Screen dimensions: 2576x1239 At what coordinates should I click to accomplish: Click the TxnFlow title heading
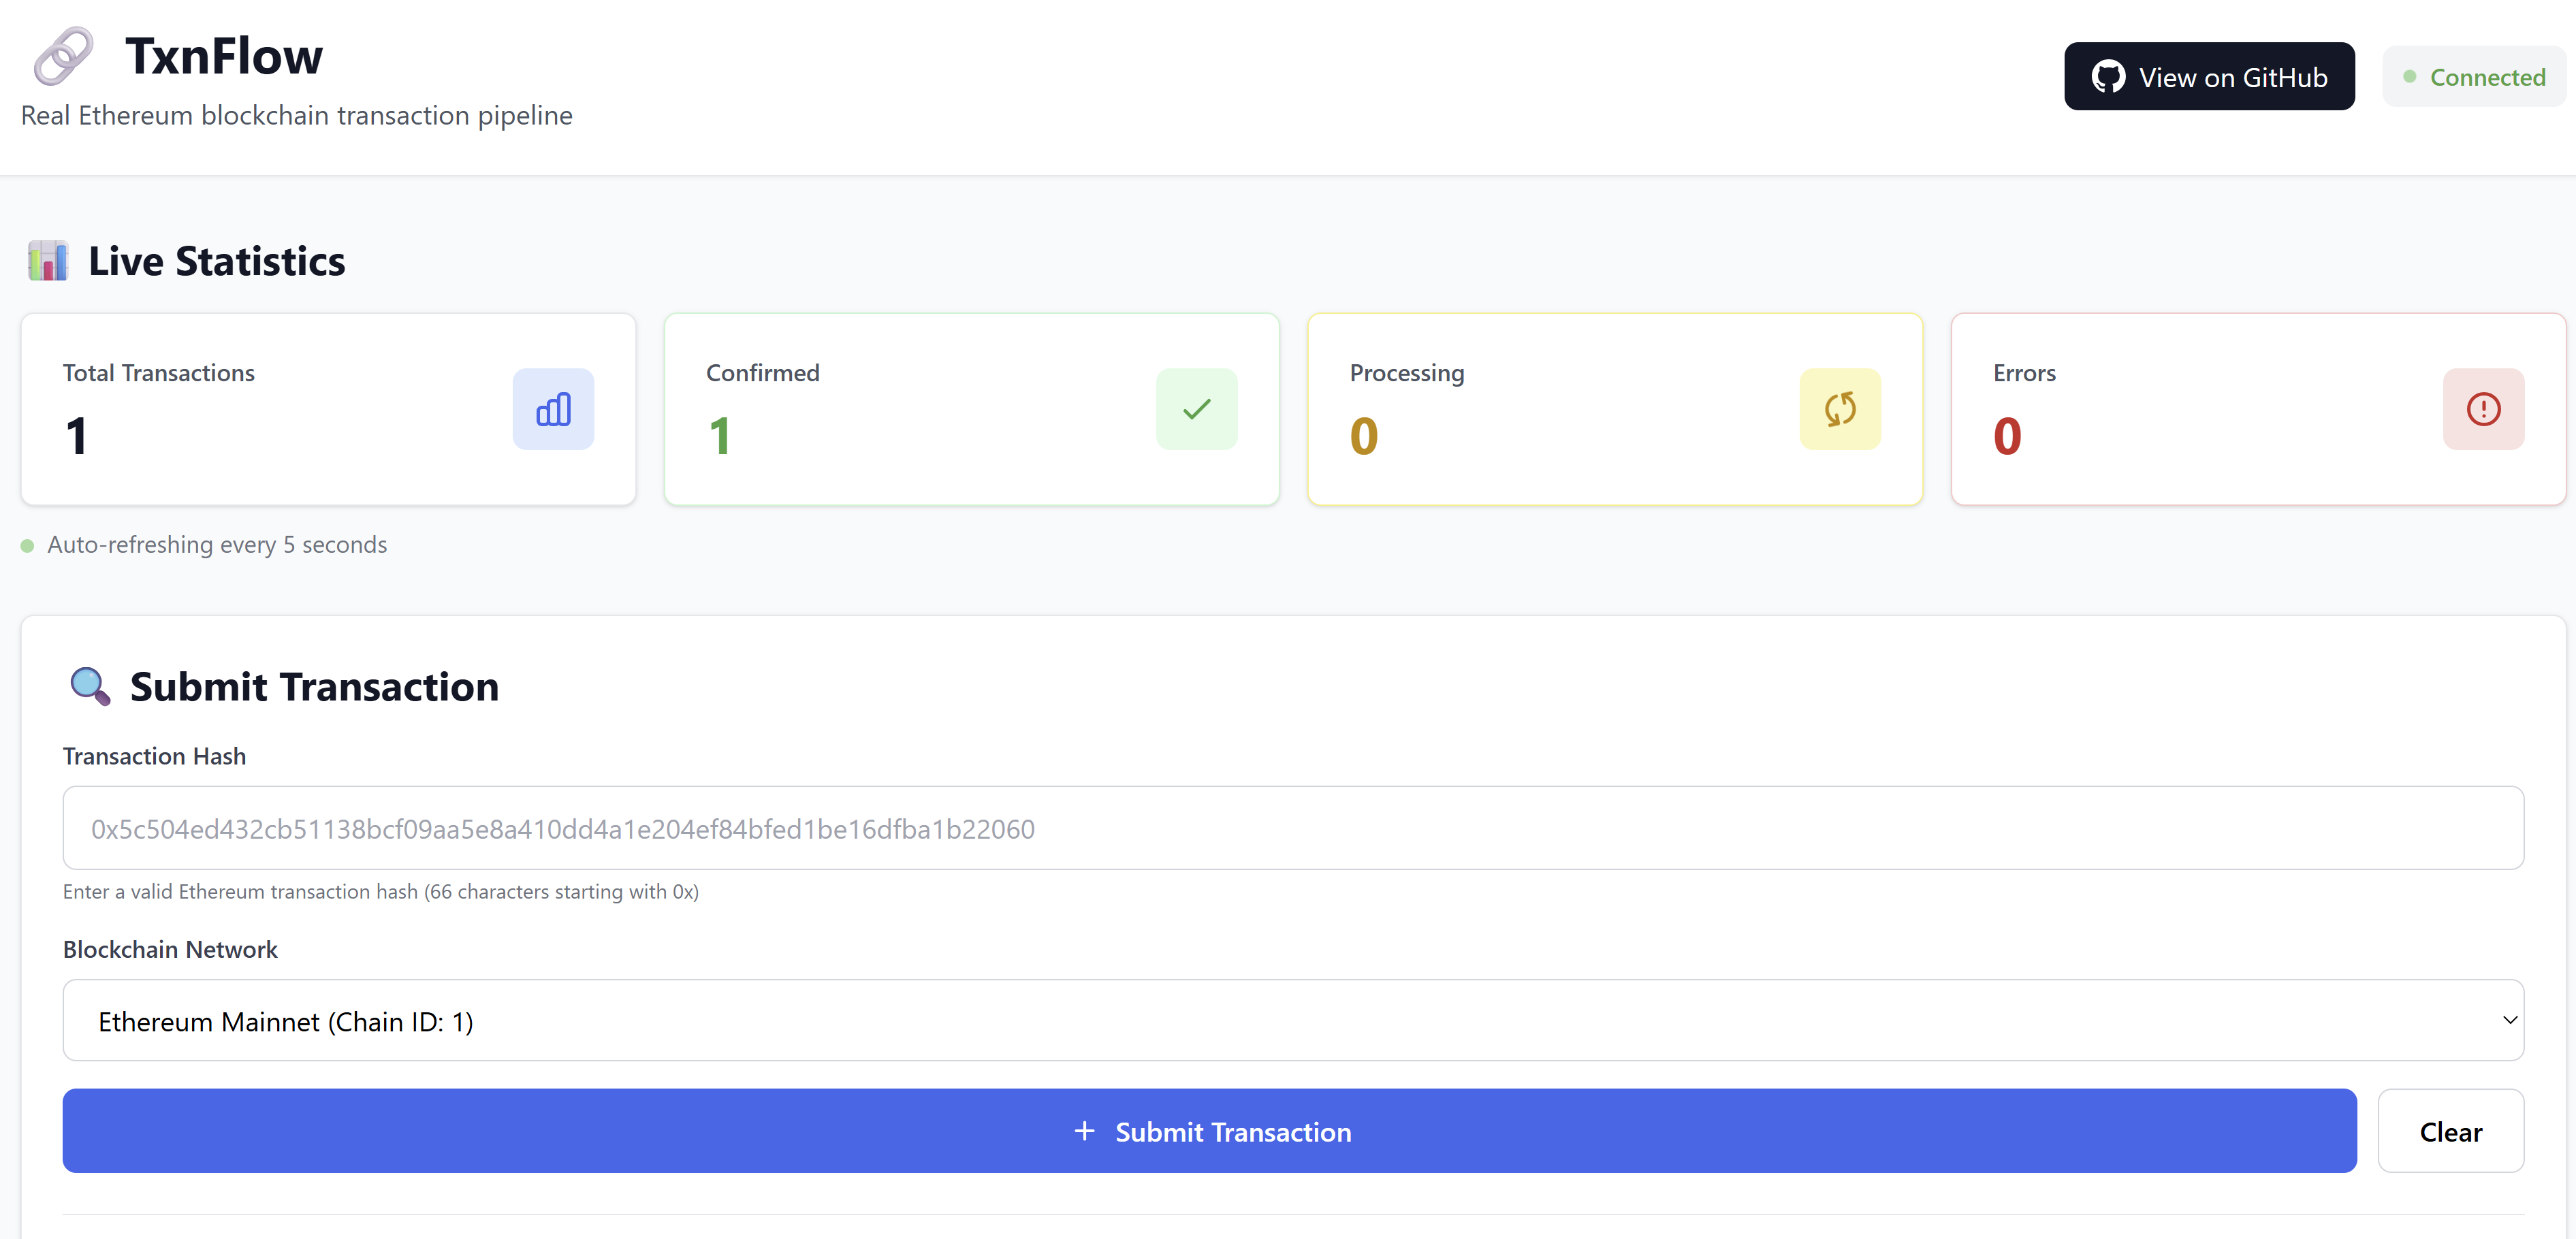tap(224, 56)
